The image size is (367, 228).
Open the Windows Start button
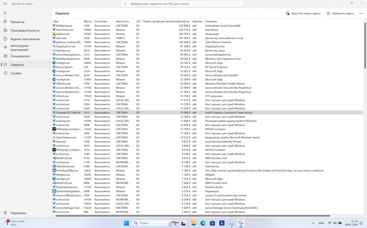(126, 223)
